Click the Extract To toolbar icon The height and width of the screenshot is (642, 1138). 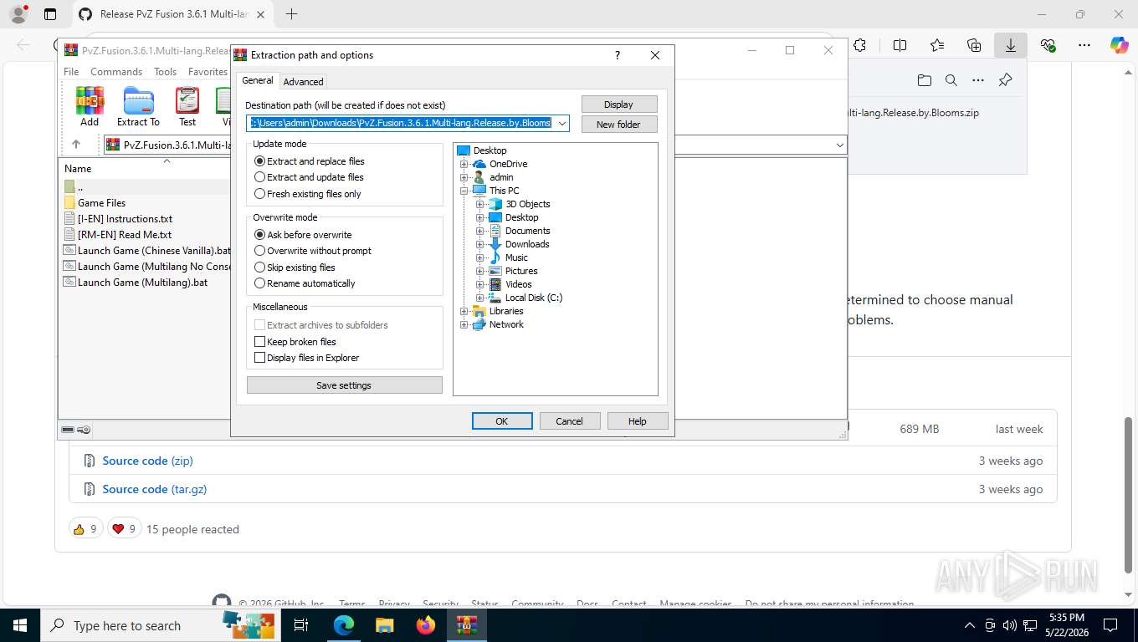pyautogui.click(x=138, y=107)
